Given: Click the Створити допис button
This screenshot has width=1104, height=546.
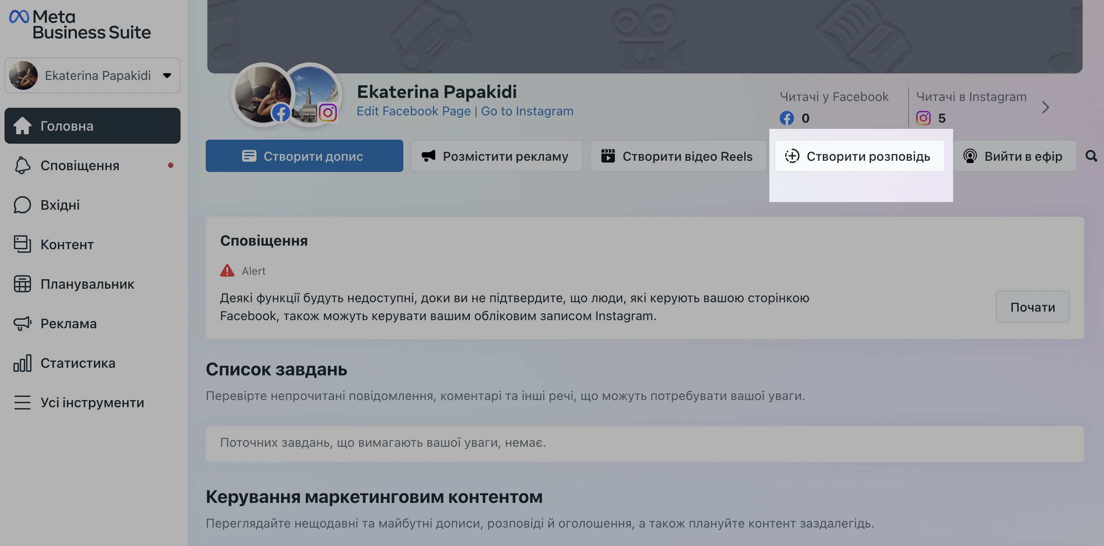Looking at the screenshot, I should [x=305, y=156].
